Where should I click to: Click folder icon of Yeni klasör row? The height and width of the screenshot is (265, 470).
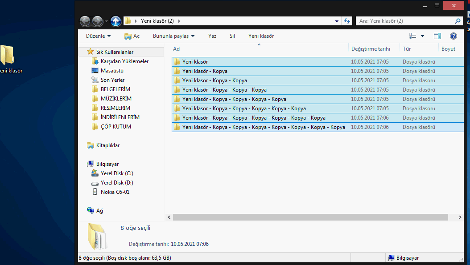pos(177,61)
